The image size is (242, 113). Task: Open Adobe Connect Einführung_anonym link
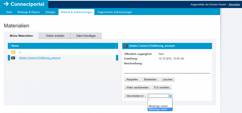[40, 58]
